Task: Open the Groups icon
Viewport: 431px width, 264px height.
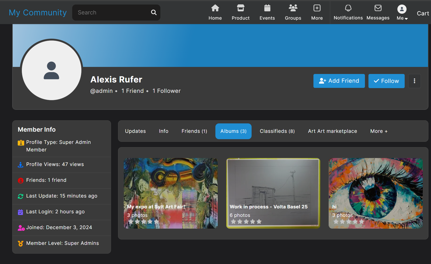Action: (x=293, y=8)
